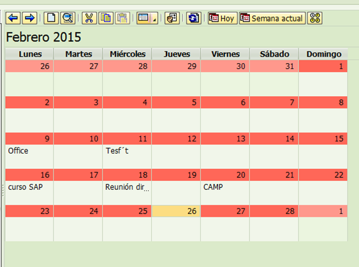Open the Reunión dir... appointment
The width and height of the screenshot is (359, 267).
click(127, 187)
